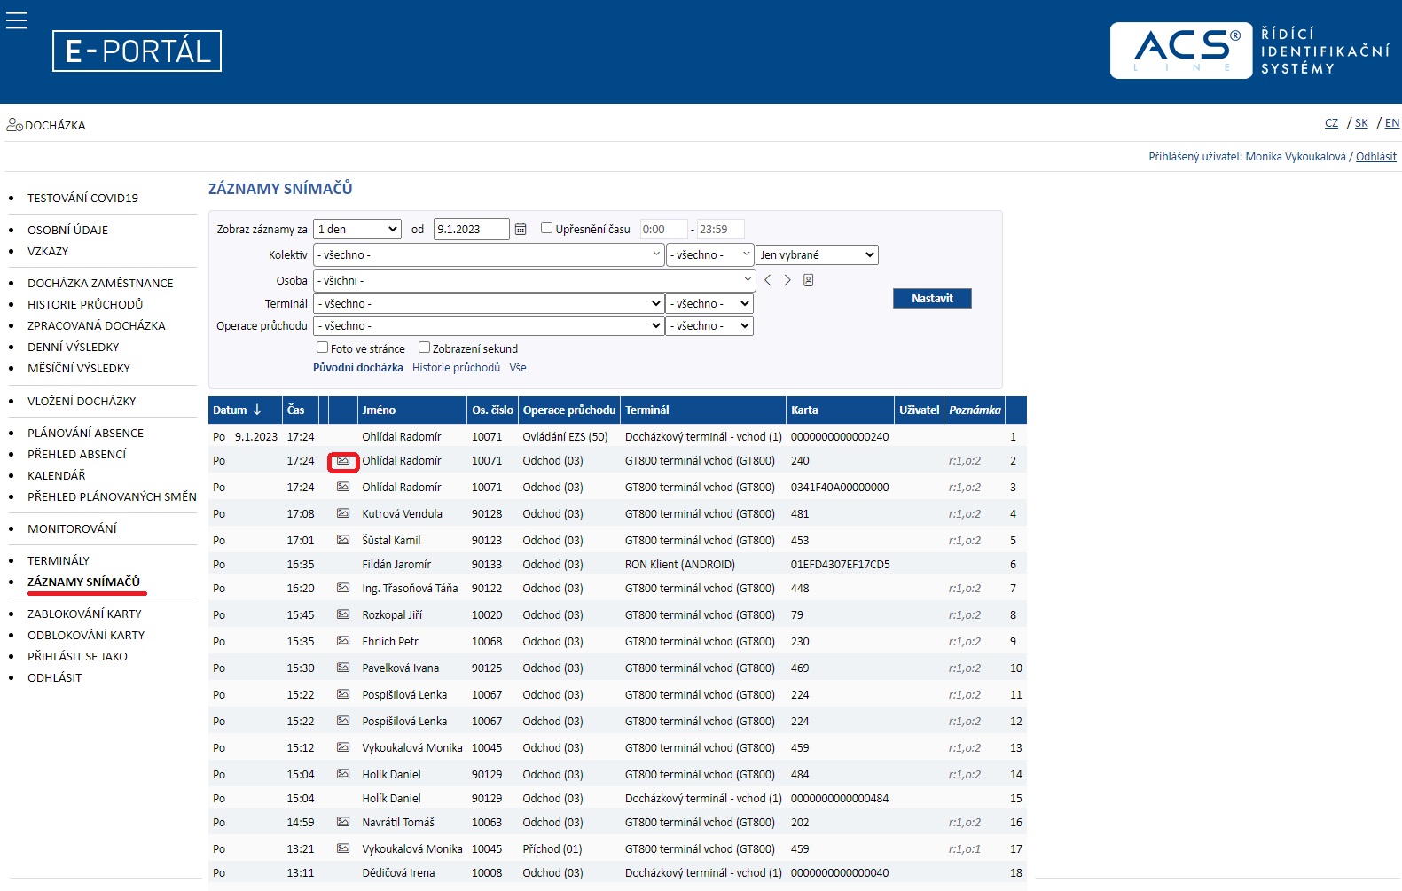Open the date picker calendar icon
This screenshot has width=1402, height=891.
[x=521, y=229]
